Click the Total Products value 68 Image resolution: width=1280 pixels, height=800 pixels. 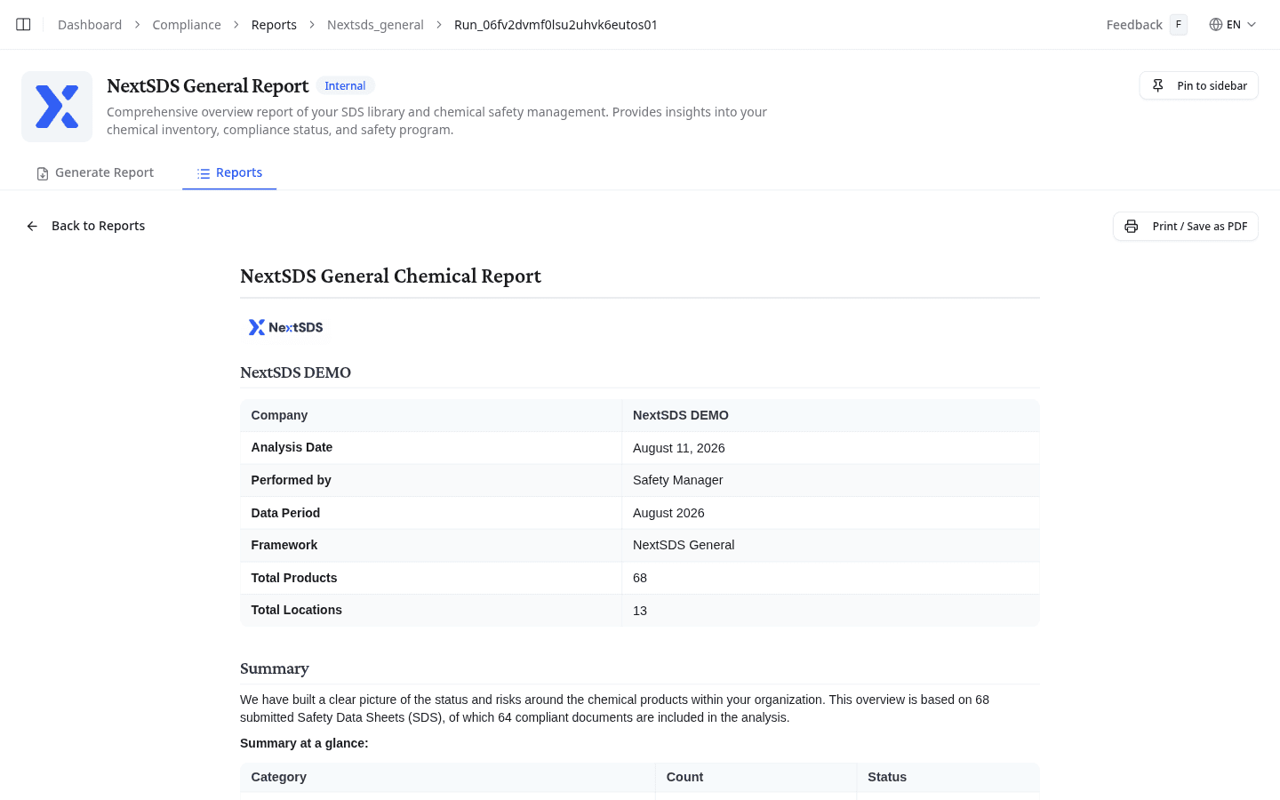coord(640,578)
